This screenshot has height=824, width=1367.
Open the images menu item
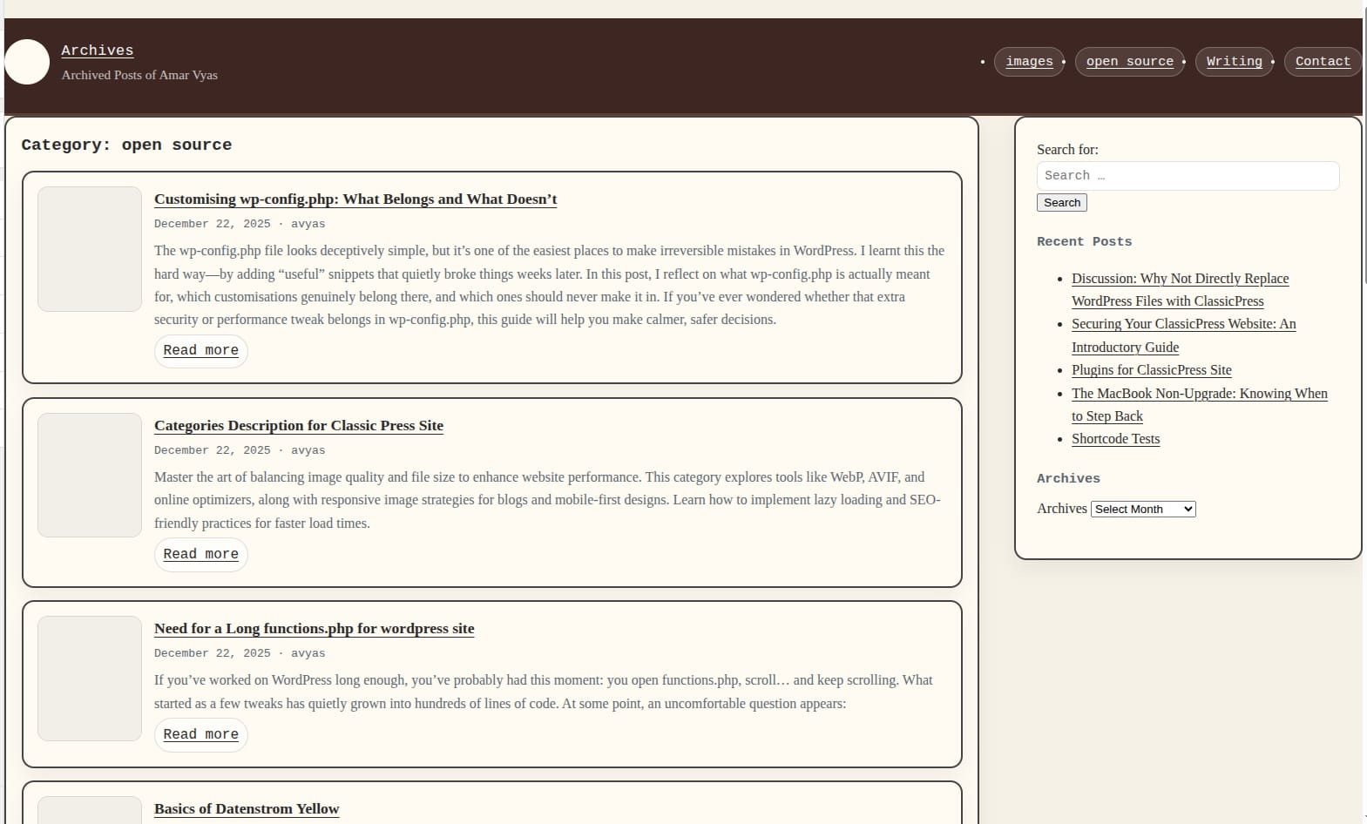[1029, 62]
